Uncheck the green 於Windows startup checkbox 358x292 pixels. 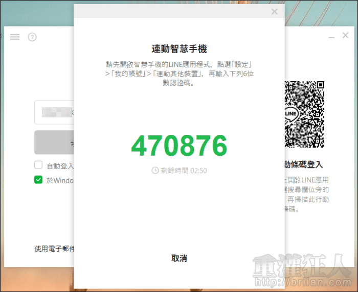[x=38, y=180]
